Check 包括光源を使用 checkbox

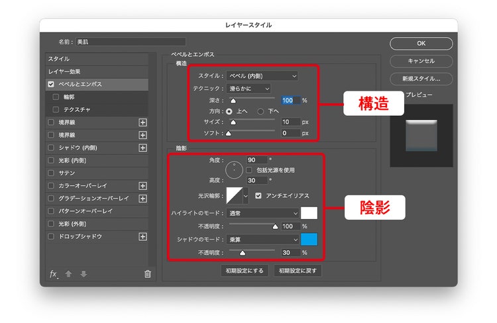coord(249,170)
